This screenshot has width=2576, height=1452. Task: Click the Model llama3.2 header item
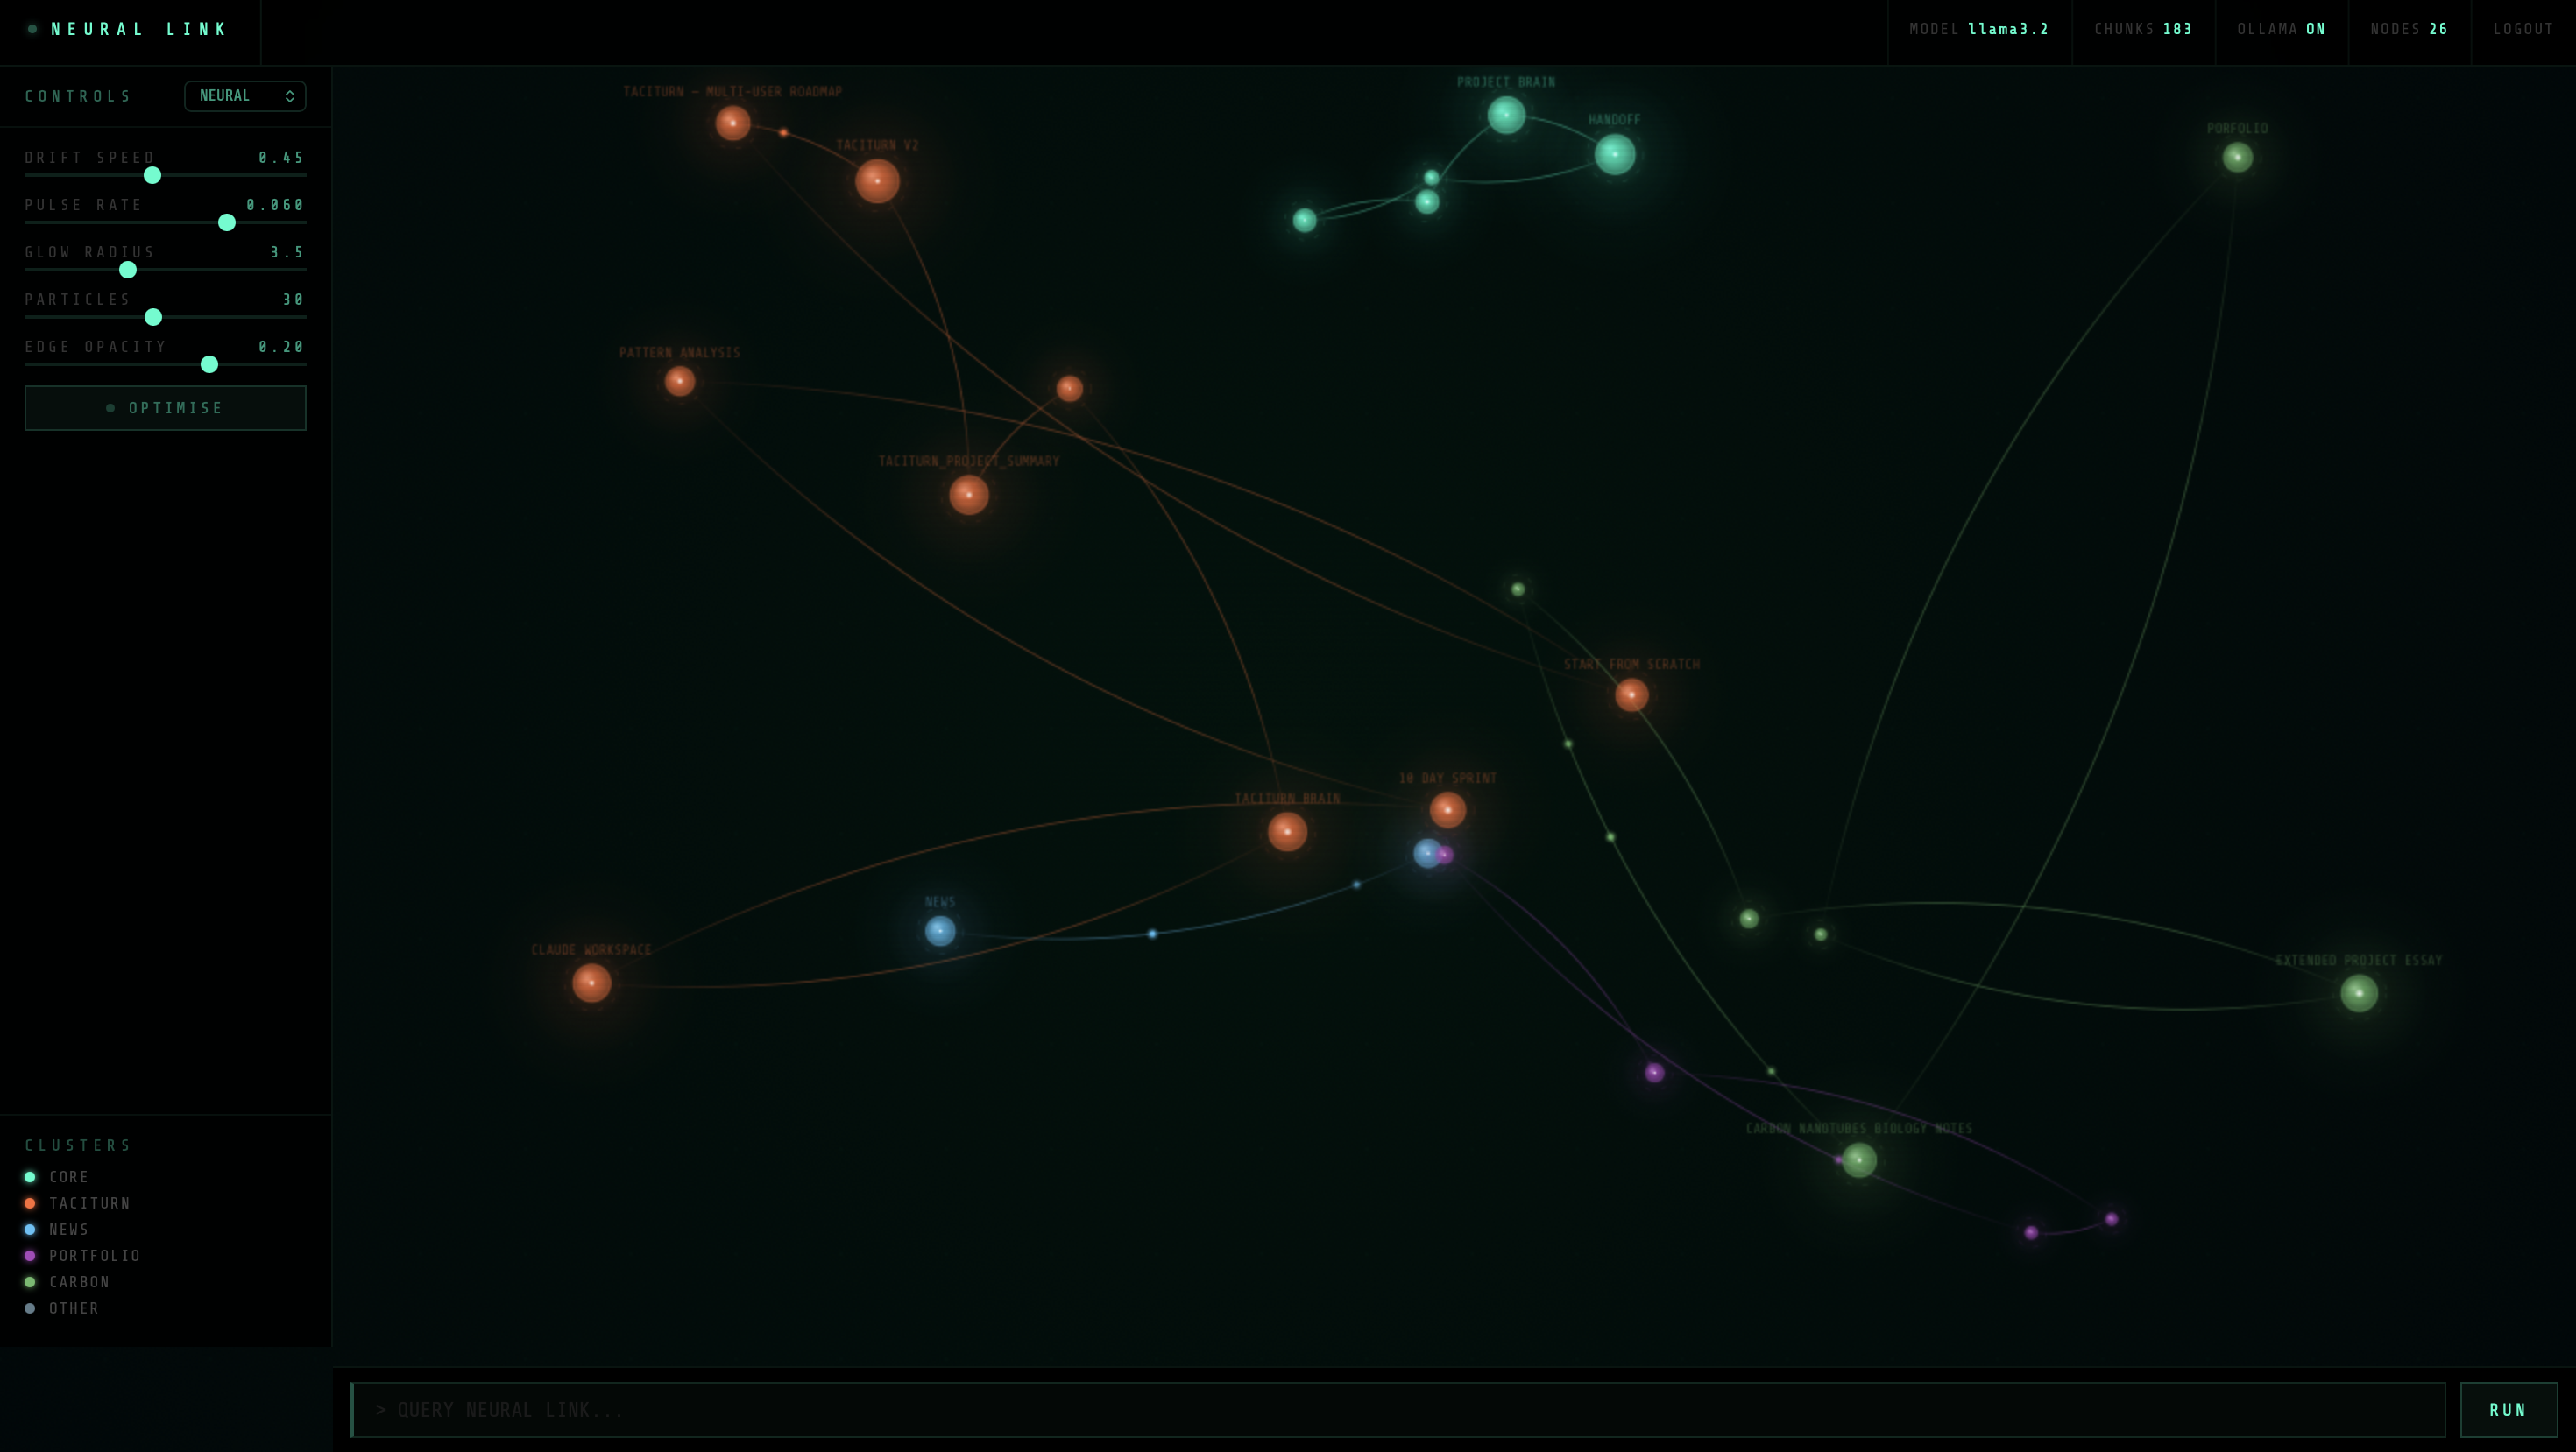(1979, 29)
